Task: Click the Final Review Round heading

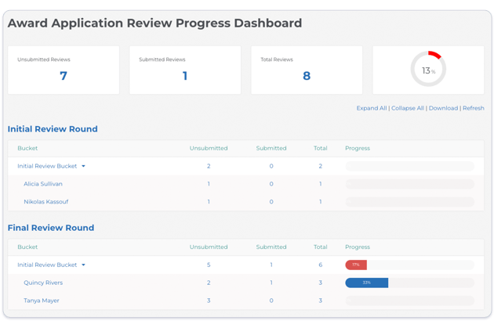Action: point(51,228)
